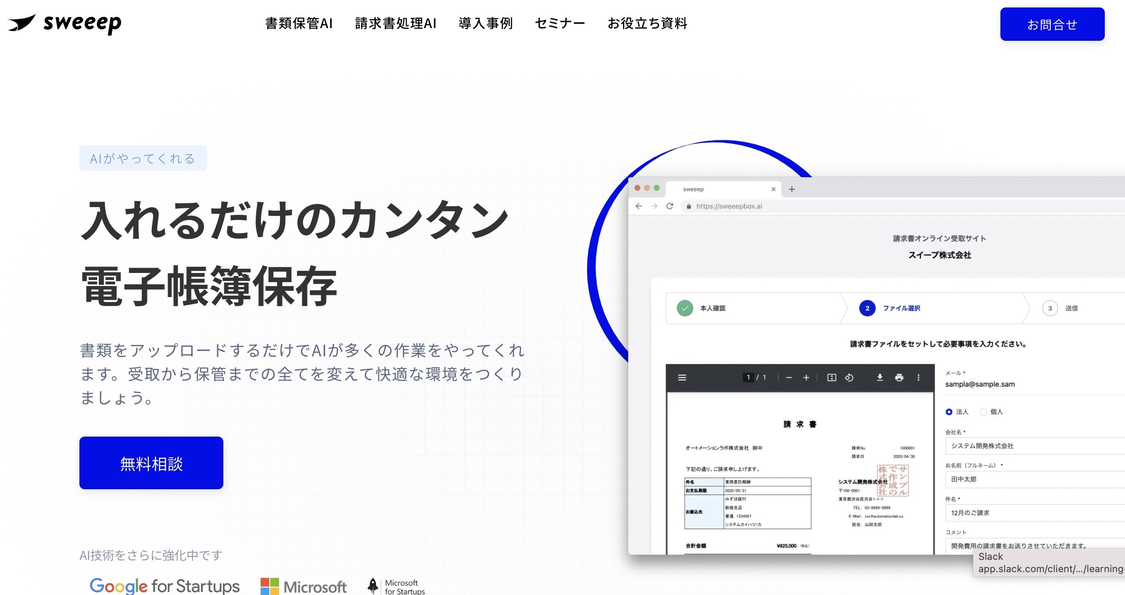Click the メール field with sampla@sample.sam

[1035, 384]
